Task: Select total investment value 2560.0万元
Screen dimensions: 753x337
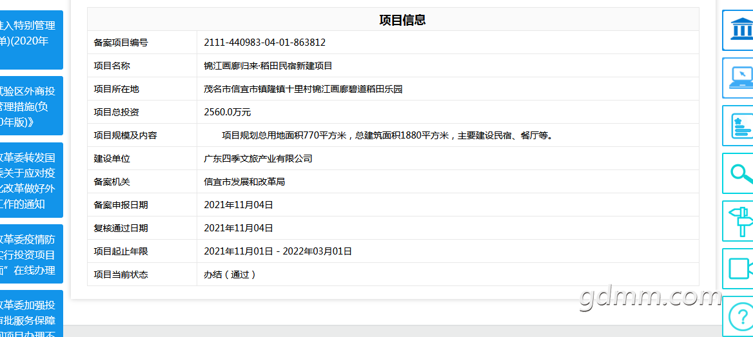Action: click(x=227, y=112)
